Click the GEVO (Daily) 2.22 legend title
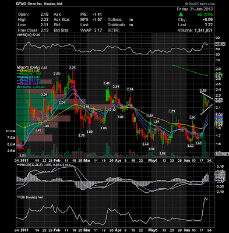 tap(32, 68)
